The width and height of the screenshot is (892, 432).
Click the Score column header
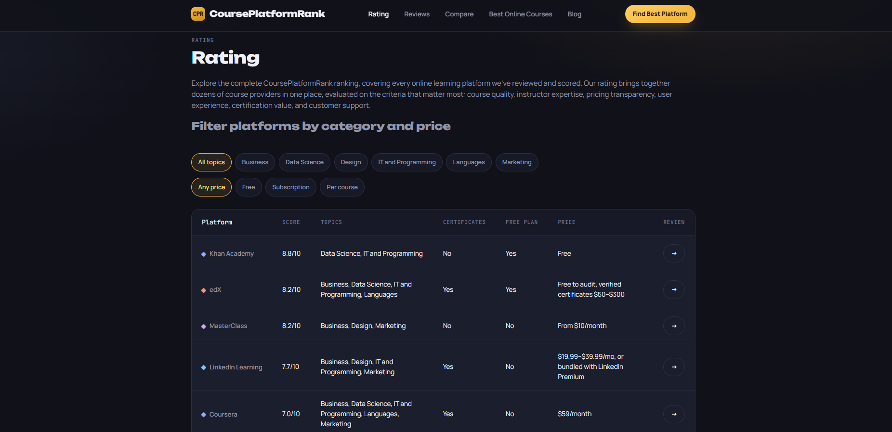tap(291, 223)
